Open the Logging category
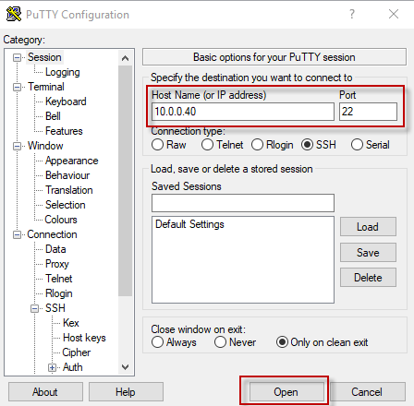414x406 pixels. coord(63,72)
